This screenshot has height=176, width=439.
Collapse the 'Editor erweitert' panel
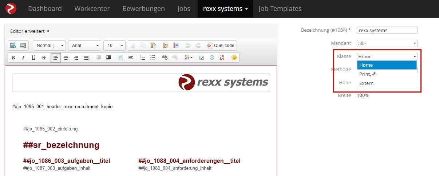tap(30, 31)
